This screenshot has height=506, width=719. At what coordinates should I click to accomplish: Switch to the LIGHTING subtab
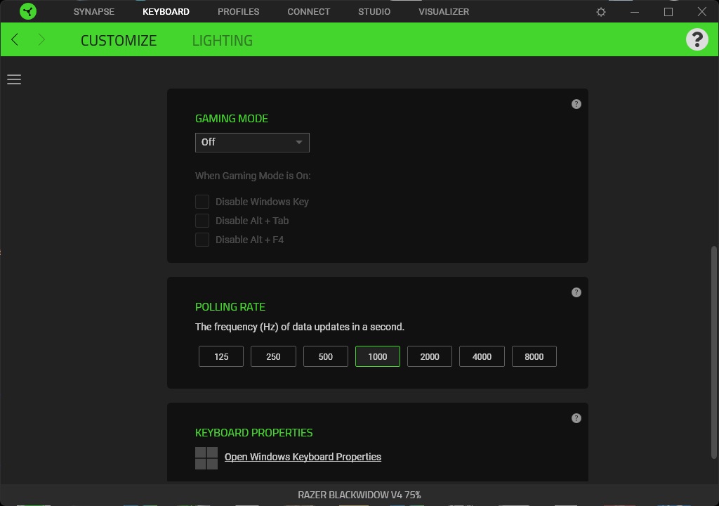(223, 40)
